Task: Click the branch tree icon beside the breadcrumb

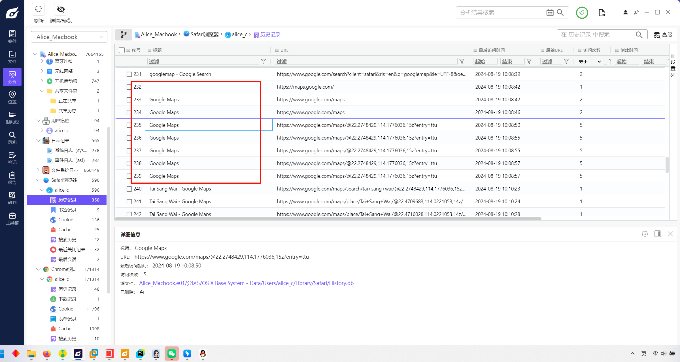Action: click(x=124, y=35)
